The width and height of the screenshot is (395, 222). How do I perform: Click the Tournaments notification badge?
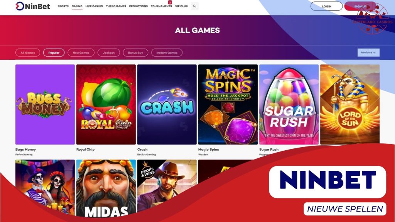[170, 2]
